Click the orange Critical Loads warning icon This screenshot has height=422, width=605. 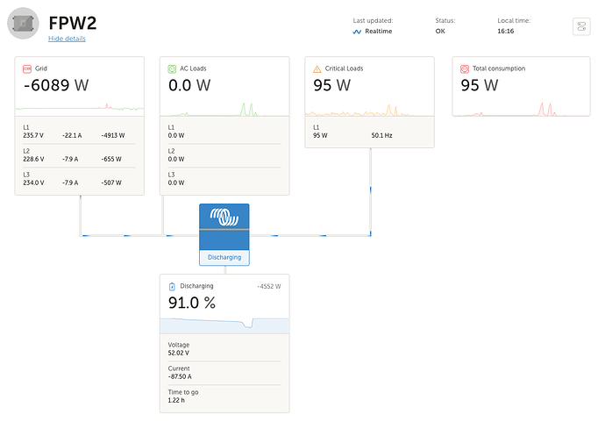(x=317, y=68)
